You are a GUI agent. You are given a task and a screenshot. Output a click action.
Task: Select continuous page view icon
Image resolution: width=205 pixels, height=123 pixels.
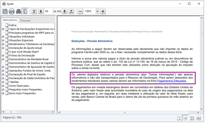point(185,119)
